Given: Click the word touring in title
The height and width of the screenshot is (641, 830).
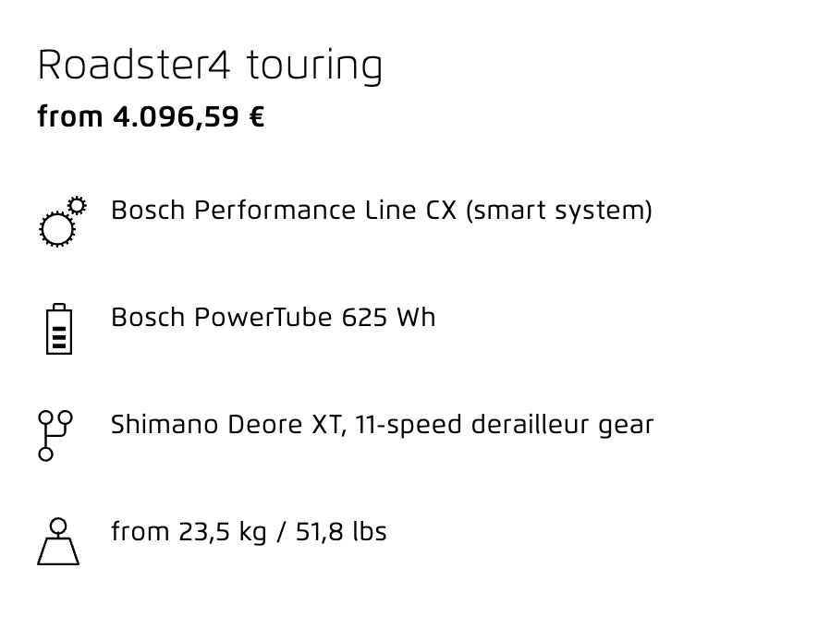Looking at the screenshot, I should tap(314, 67).
